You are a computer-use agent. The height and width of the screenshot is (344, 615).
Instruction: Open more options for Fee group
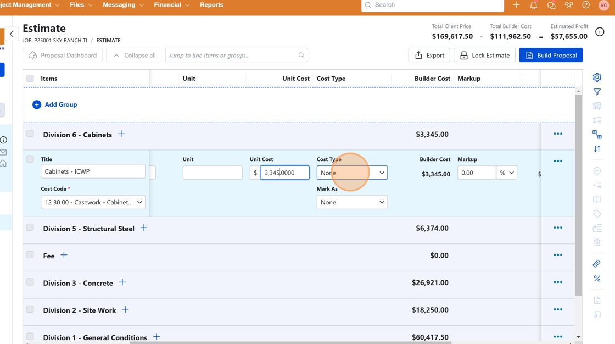tap(558, 255)
